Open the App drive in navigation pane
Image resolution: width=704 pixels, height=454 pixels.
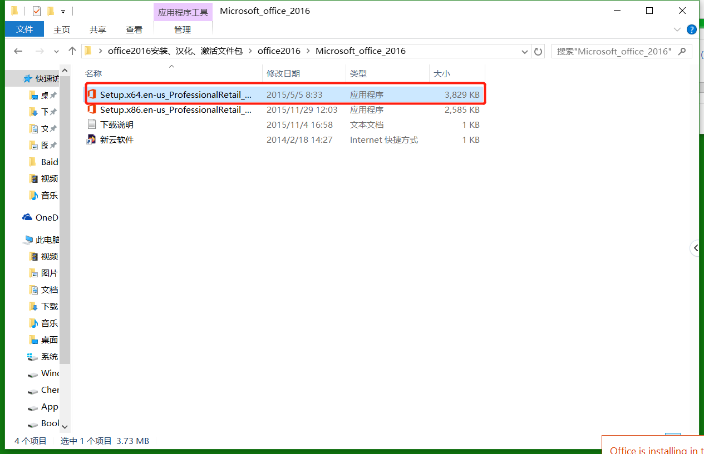(x=43, y=406)
